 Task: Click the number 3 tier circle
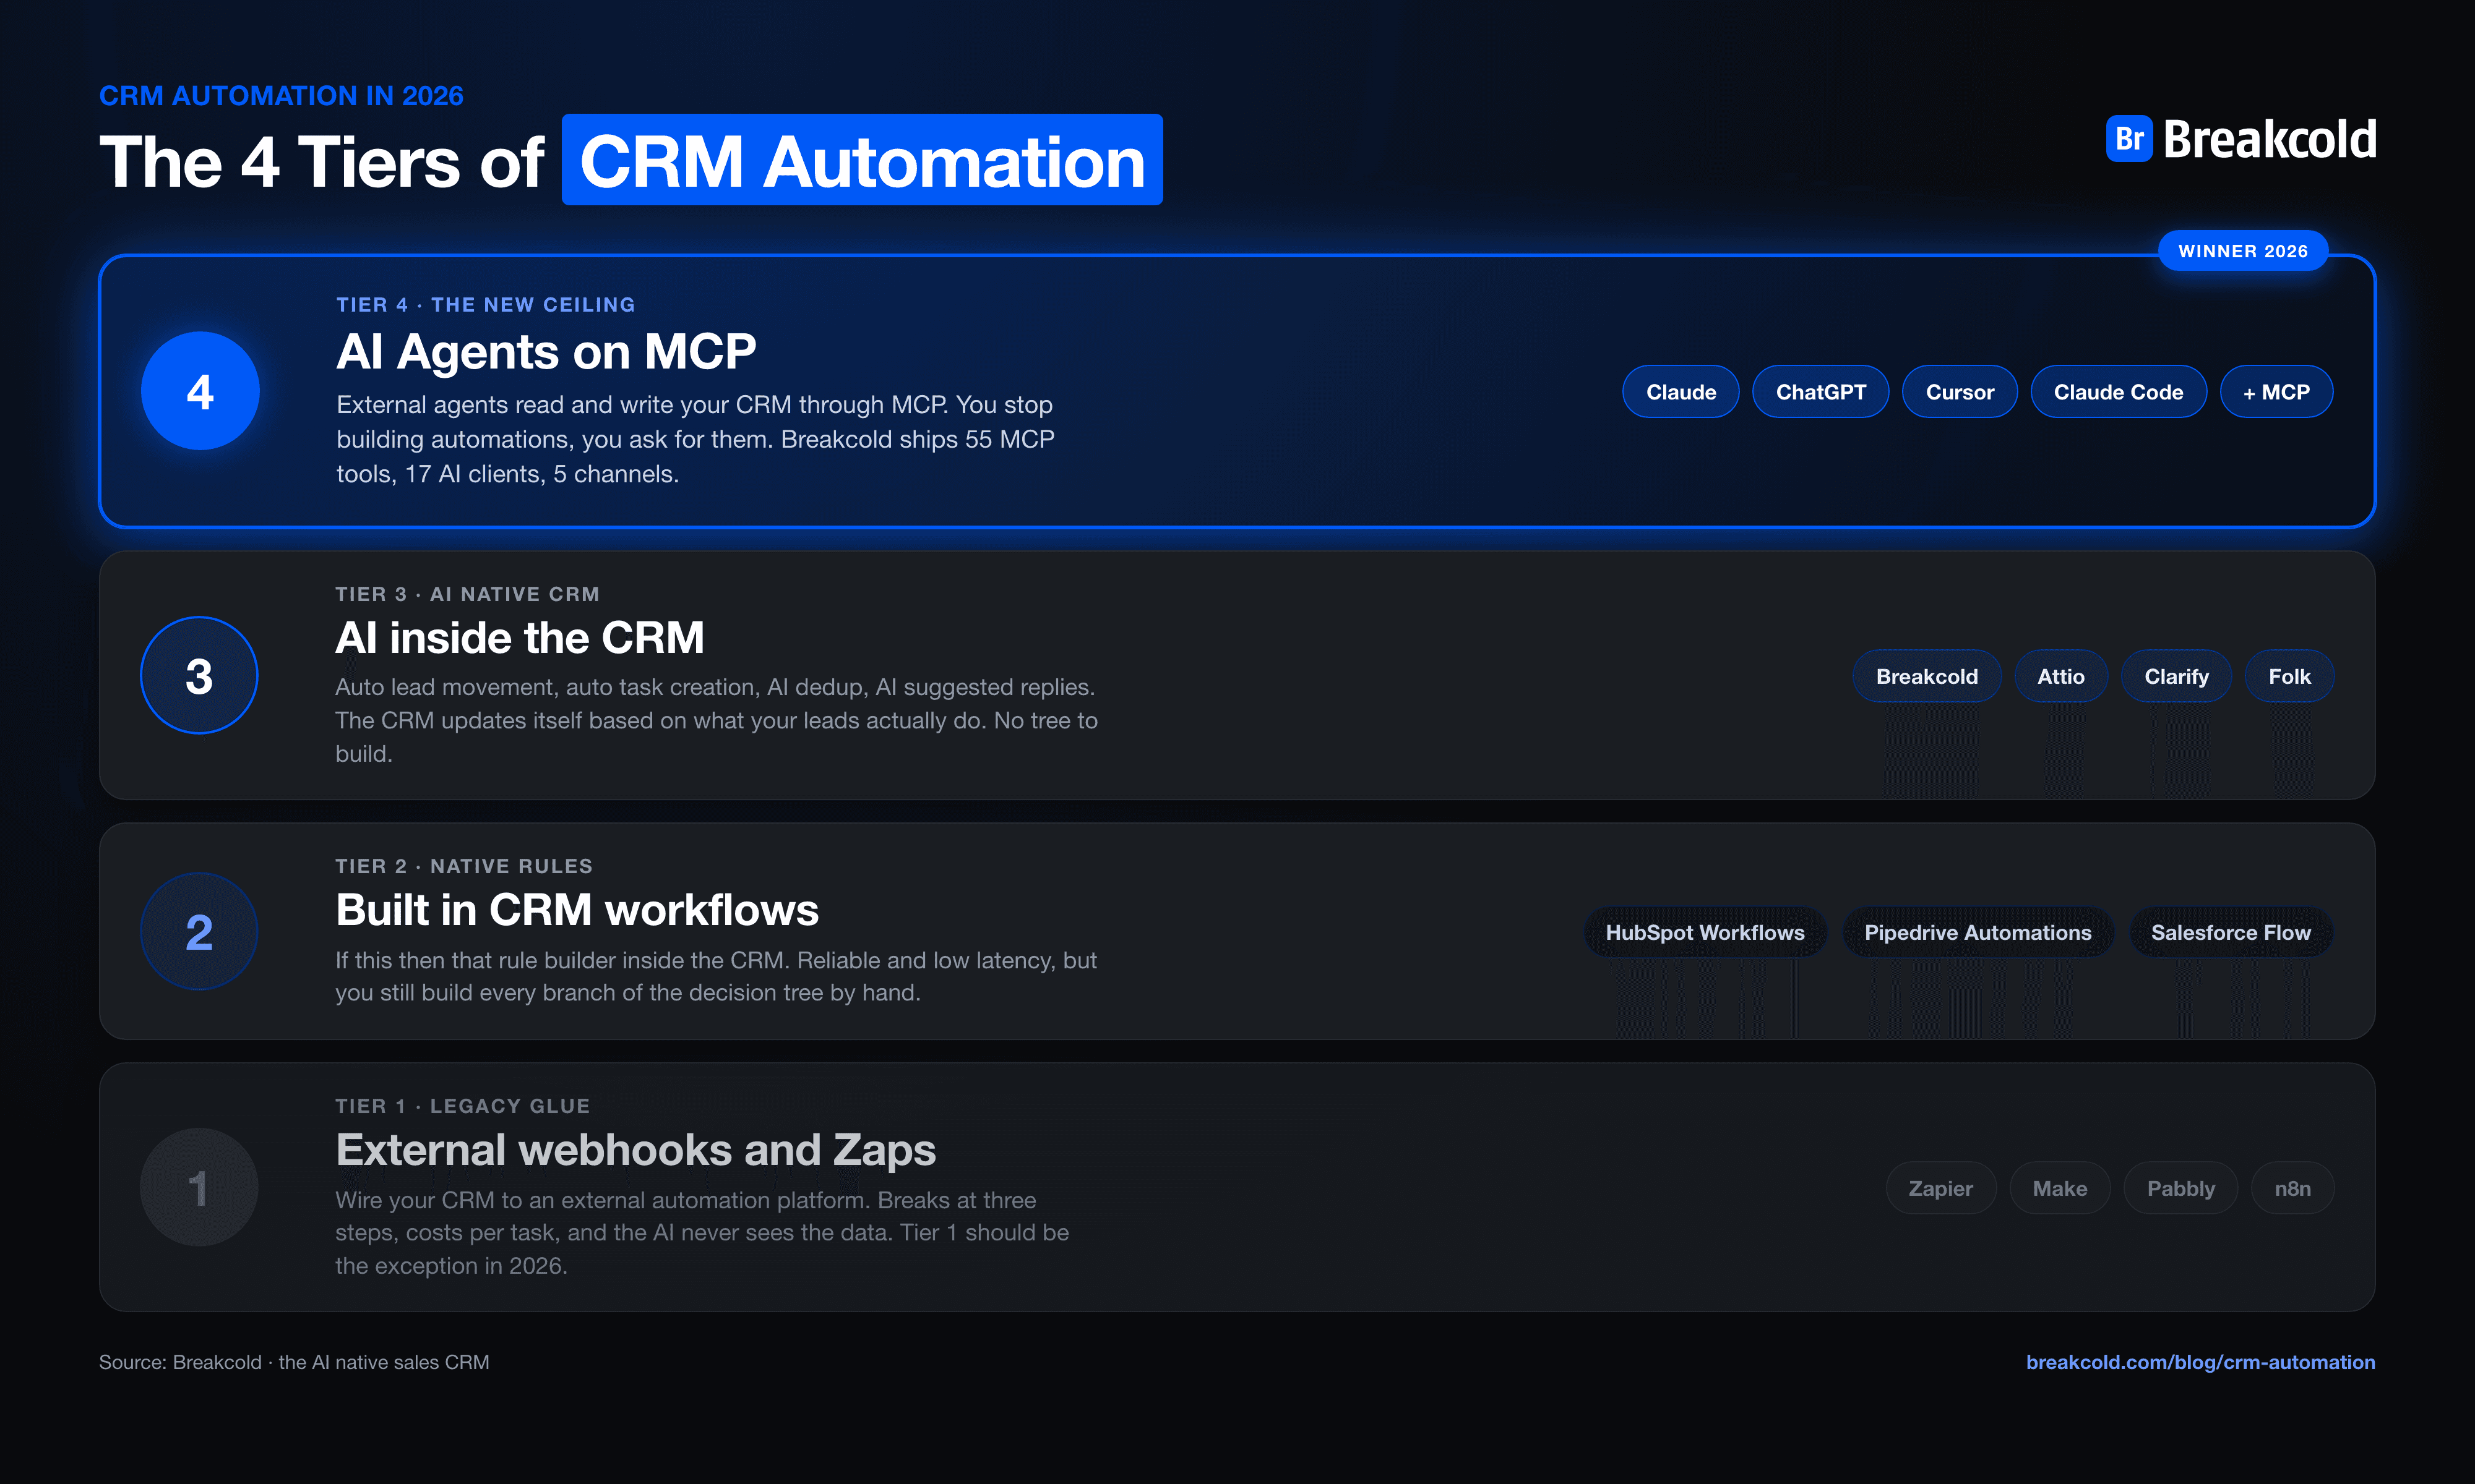tap(199, 676)
